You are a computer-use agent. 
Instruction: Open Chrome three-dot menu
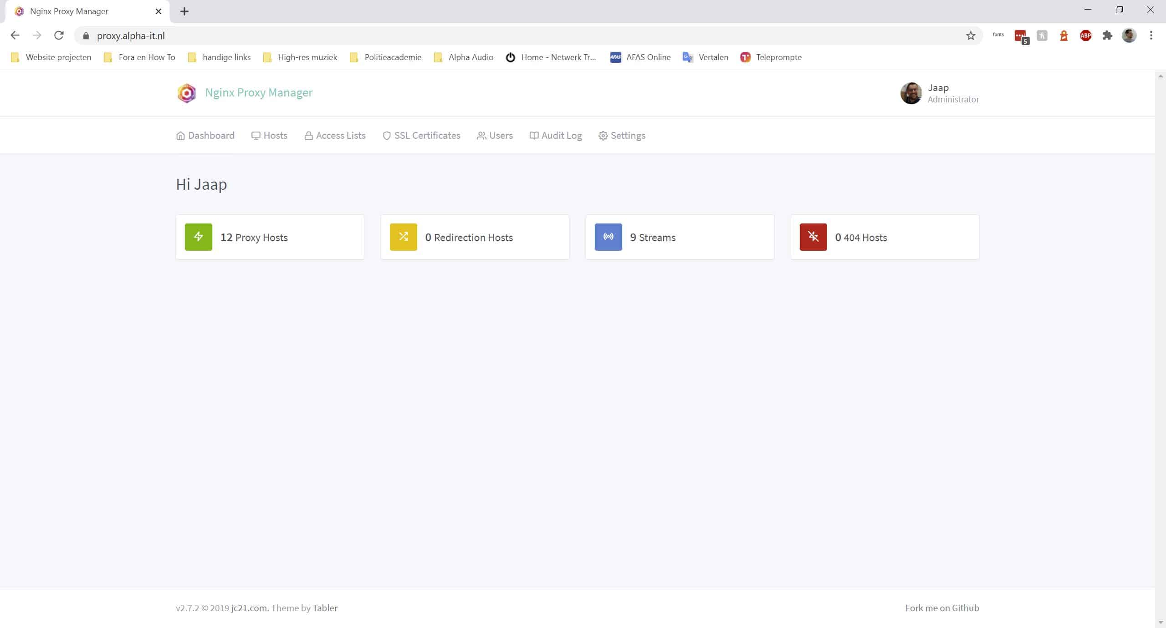1151,35
